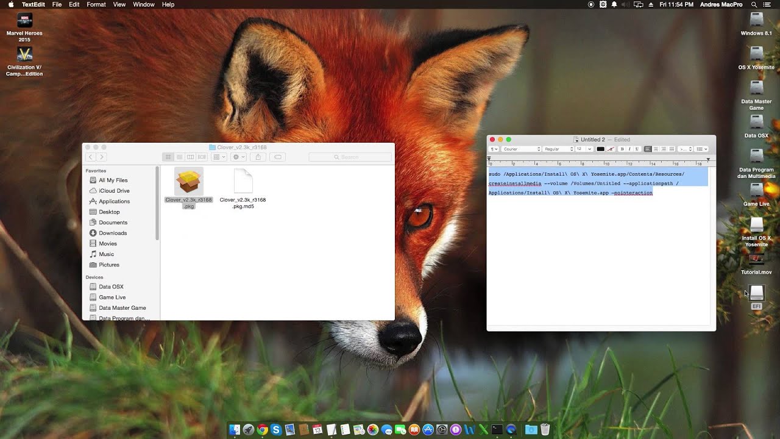780x439 pixels.
Task: Justify text in TextEdit
Action: coord(672,149)
